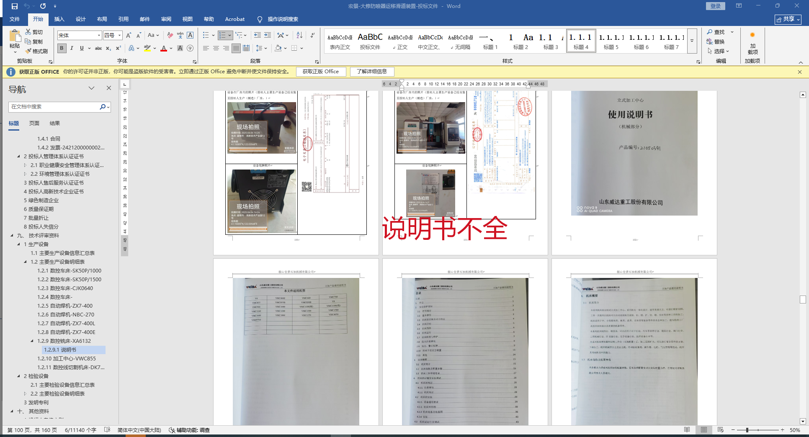Apply the 标题 5 style
This screenshot has height=437, width=809.
[611, 41]
